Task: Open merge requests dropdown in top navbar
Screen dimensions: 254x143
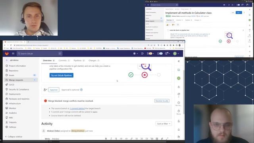Action: click(150, 54)
